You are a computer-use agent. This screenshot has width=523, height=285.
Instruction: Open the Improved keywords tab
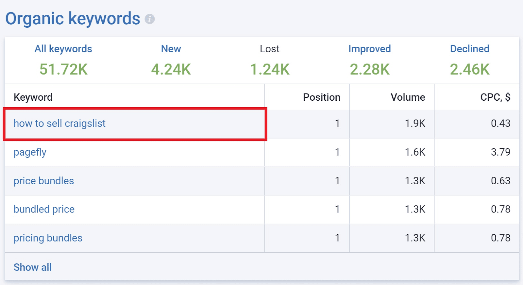coord(370,49)
